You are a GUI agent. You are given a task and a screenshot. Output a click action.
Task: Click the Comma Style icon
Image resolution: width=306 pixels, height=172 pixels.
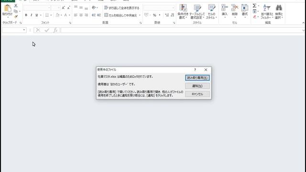coord(160,15)
